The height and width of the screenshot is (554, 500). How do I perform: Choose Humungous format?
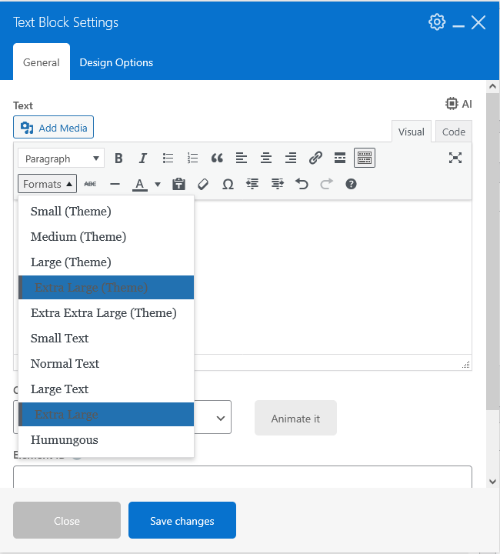106,440
